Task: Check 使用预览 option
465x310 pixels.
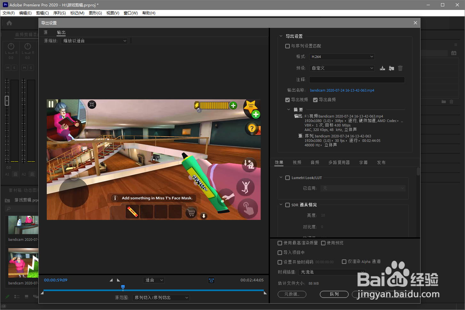Action: point(323,243)
